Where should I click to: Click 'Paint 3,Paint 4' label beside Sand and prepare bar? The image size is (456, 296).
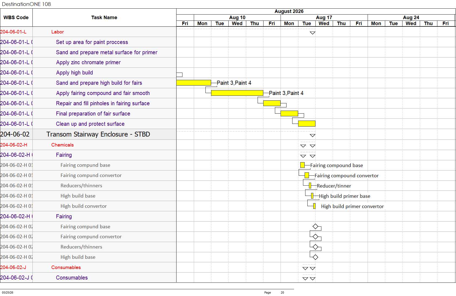(234, 83)
